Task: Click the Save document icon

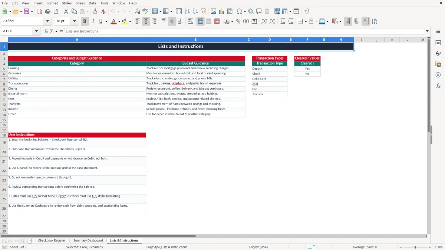Action: coord(26,11)
